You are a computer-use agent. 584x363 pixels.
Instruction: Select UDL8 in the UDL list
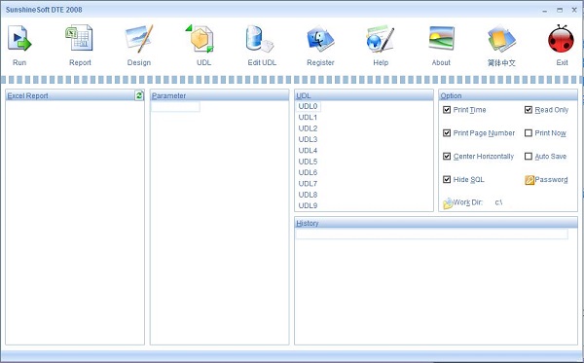(308, 195)
